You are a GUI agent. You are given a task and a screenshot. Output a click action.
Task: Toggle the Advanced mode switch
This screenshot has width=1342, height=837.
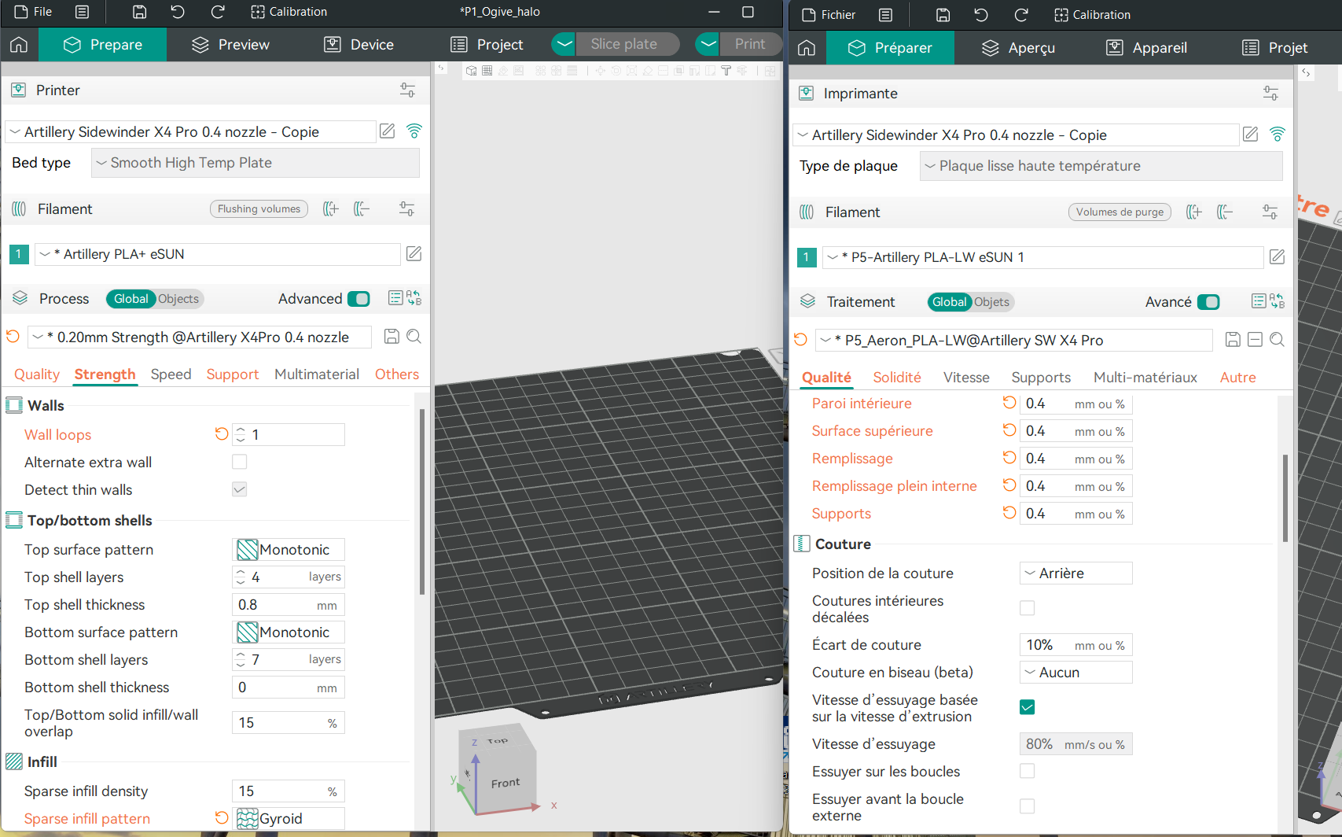[358, 299]
